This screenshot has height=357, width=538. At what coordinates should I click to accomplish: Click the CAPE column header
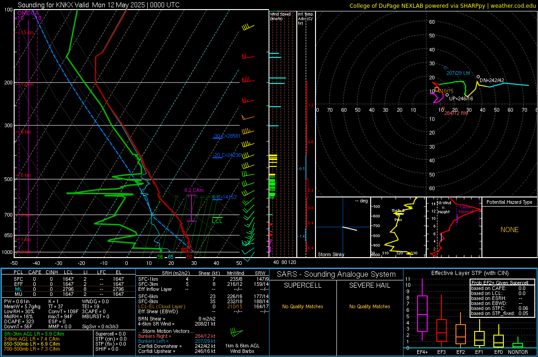(x=35, y=272)
